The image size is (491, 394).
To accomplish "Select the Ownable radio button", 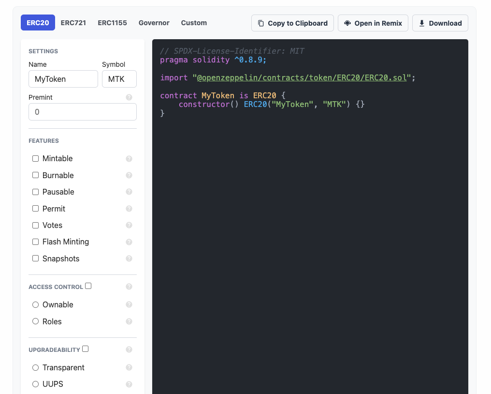I will [x=35, y=304].
